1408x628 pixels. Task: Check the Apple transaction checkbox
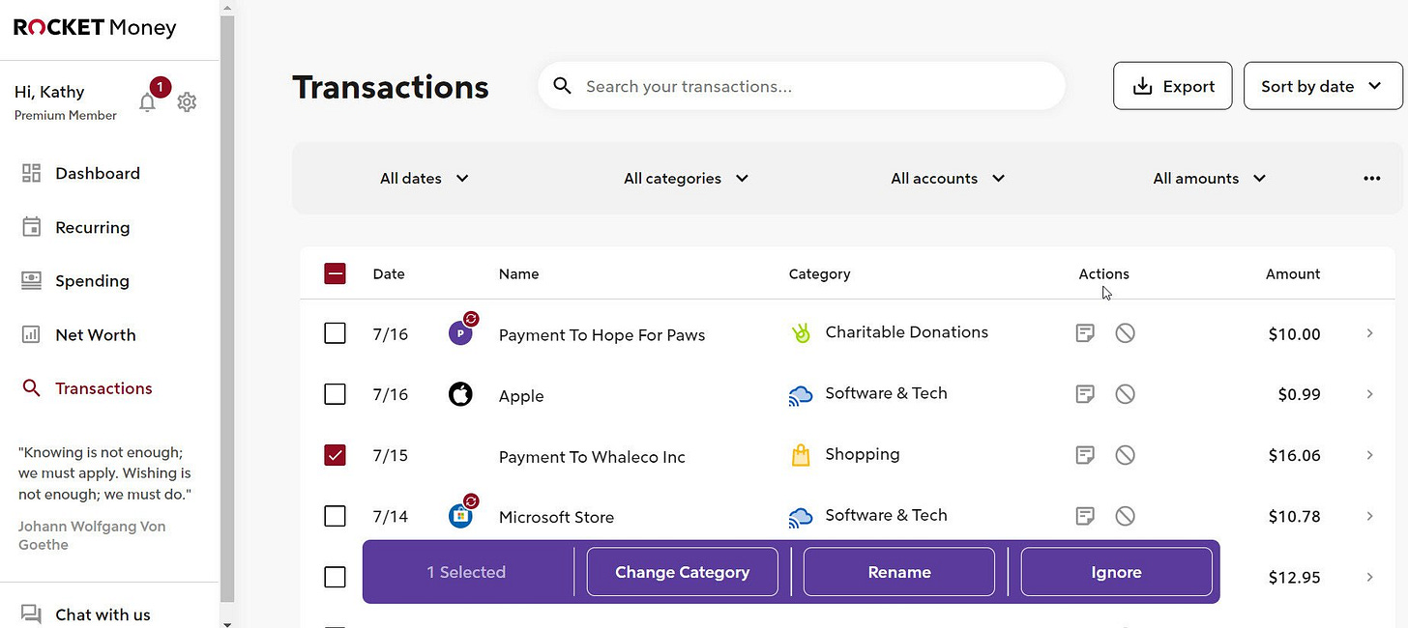point(335,394)
